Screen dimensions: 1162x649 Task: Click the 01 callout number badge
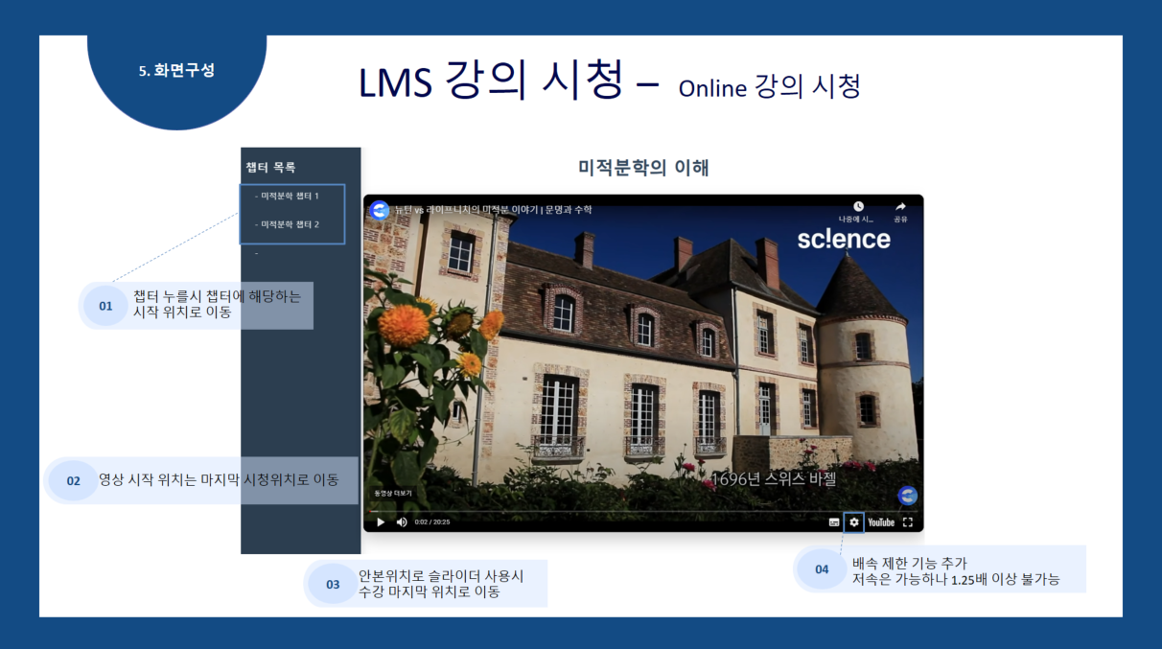coord(105,306)
